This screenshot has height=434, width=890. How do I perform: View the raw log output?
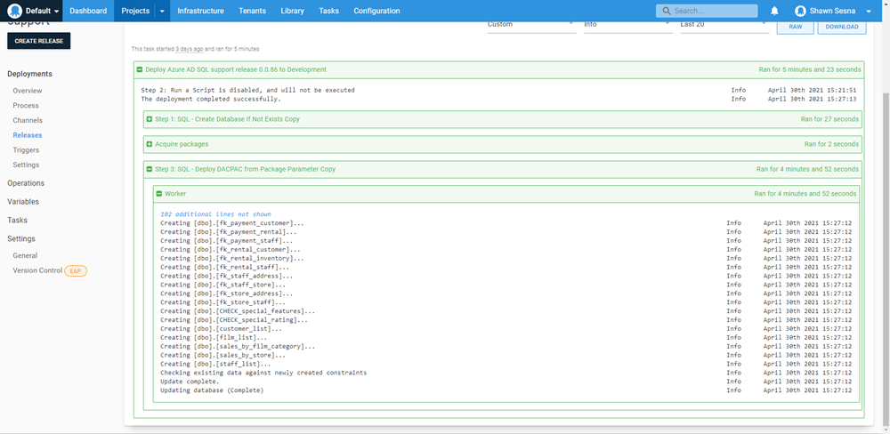(x=794, y=27)
